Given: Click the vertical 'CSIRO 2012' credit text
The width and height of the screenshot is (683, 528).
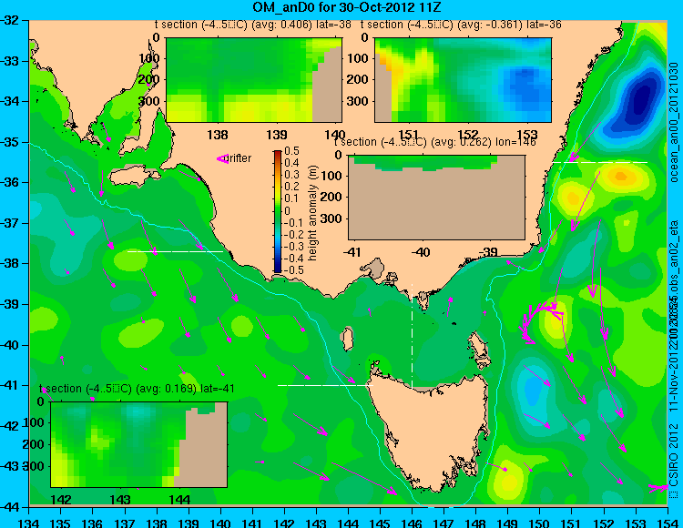Looking at the screenshot, I should 674,455.
